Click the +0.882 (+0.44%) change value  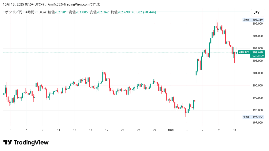[x=144, y=12]
